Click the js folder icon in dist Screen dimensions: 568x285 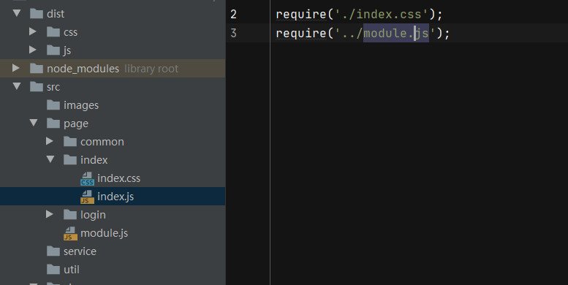(53, 50)
